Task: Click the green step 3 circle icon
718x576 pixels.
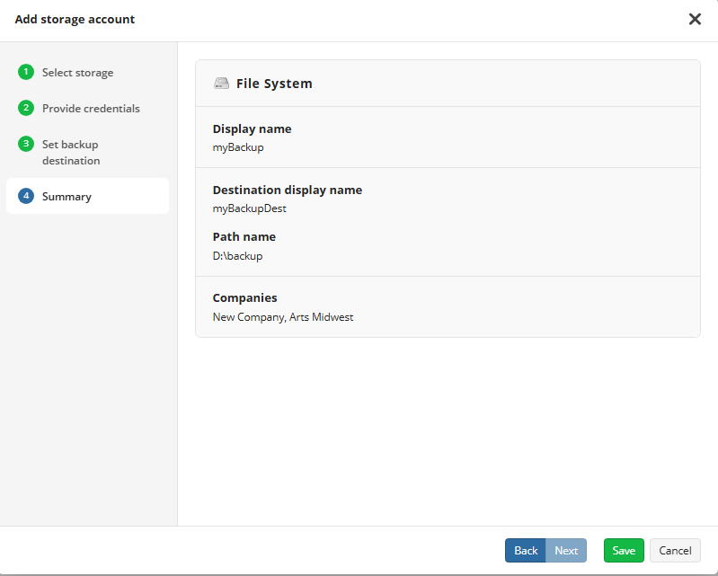Action: (25, 145)
